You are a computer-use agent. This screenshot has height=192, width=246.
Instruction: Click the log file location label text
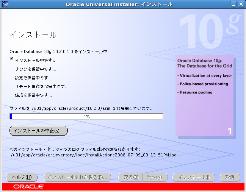75,149
